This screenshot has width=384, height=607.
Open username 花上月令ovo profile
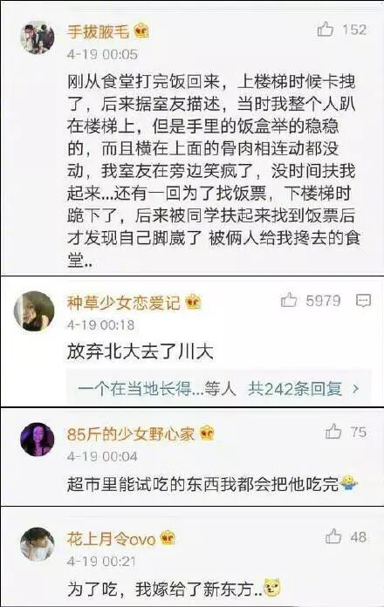coord(111,539)
